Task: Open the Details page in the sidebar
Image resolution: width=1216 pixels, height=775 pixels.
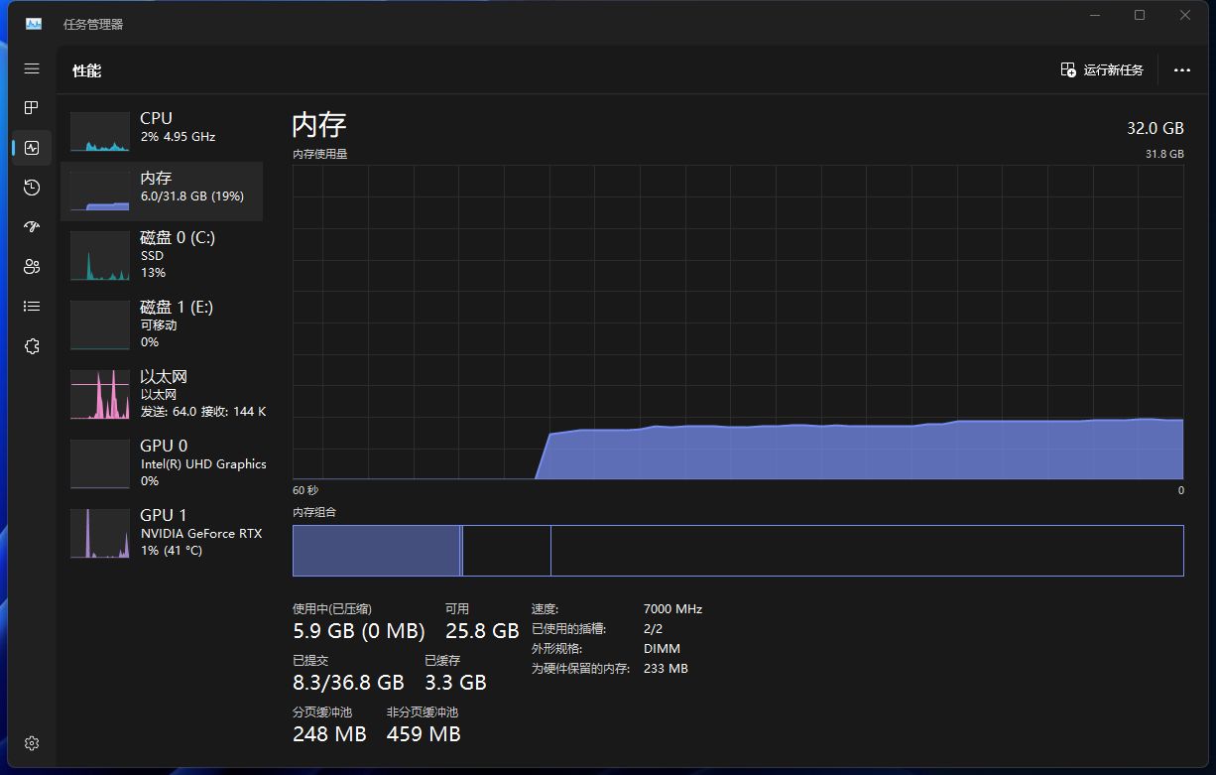Action: (31, 306)
